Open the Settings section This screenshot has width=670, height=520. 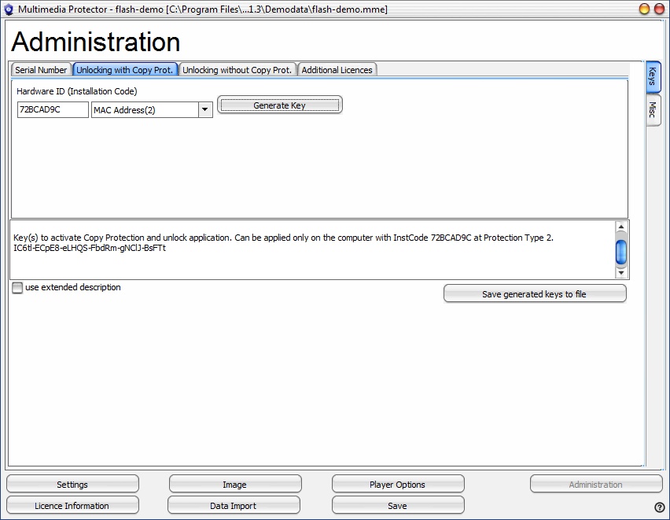pyautogui.click(x=72, y=485)
